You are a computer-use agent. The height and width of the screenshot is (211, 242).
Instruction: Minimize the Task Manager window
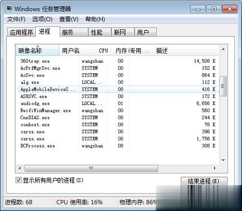[198, 9]
